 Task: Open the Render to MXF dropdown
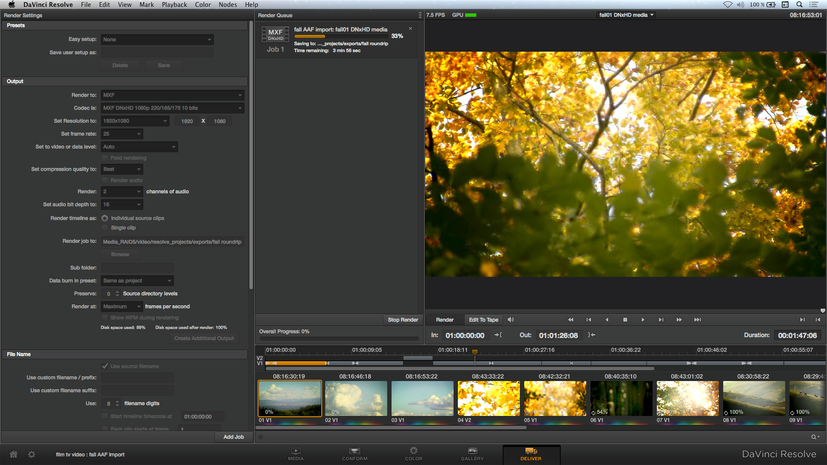172,95
